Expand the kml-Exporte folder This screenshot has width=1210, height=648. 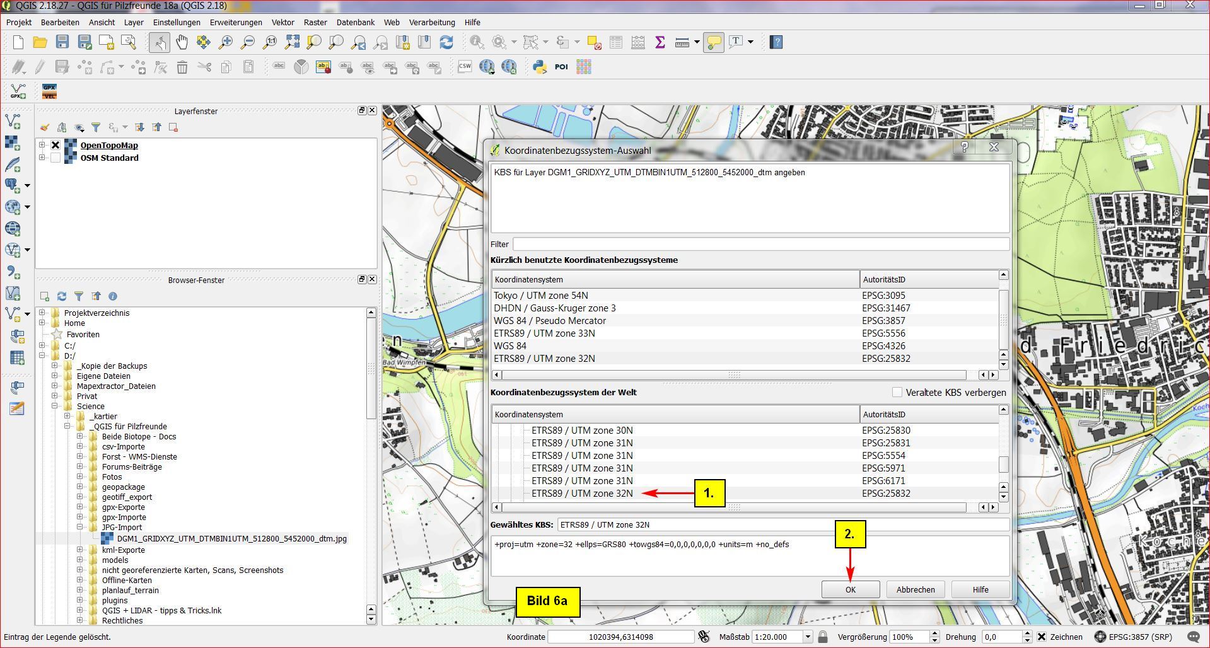tap(80, 550)
